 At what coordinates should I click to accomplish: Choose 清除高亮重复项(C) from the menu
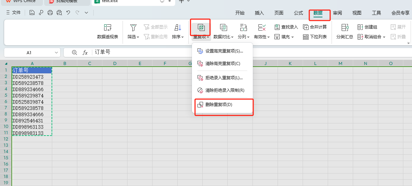pyautogui.click(x=223, y=64)
